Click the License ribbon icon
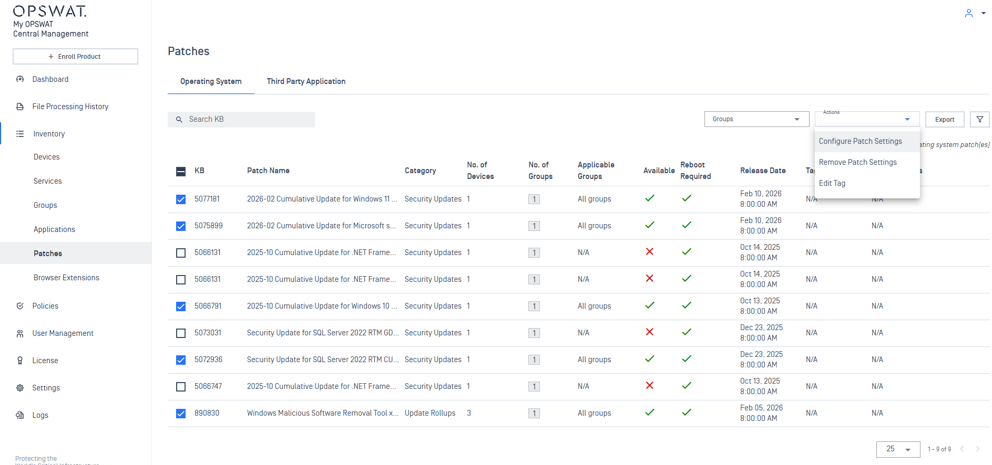The height and width of the screenshot is (465, 992). tap(20, 361)
